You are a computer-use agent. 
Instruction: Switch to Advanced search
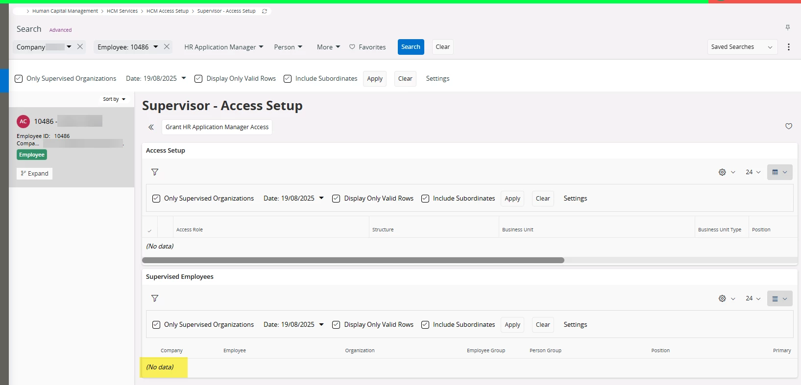[60, 30]
